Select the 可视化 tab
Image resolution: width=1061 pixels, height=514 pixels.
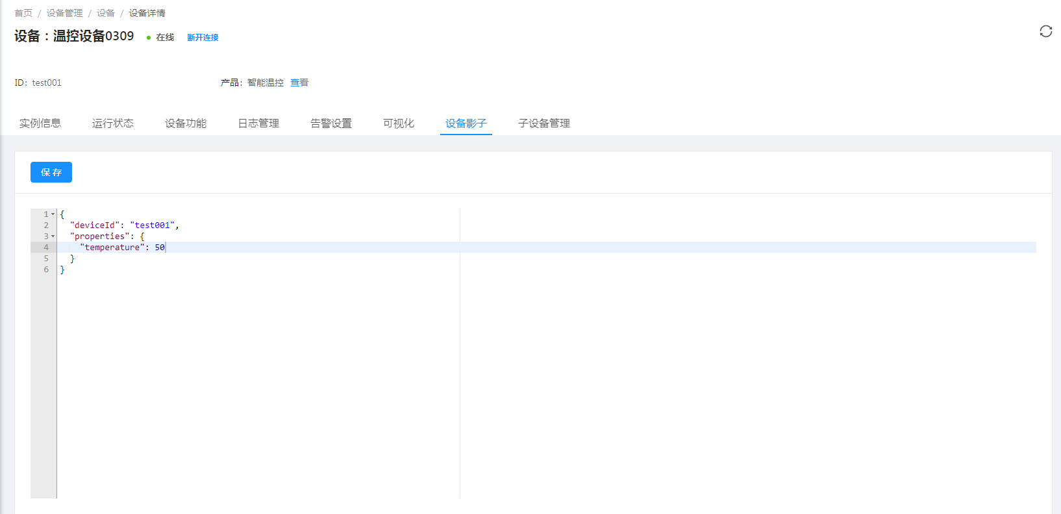click(x=399, y=123)
